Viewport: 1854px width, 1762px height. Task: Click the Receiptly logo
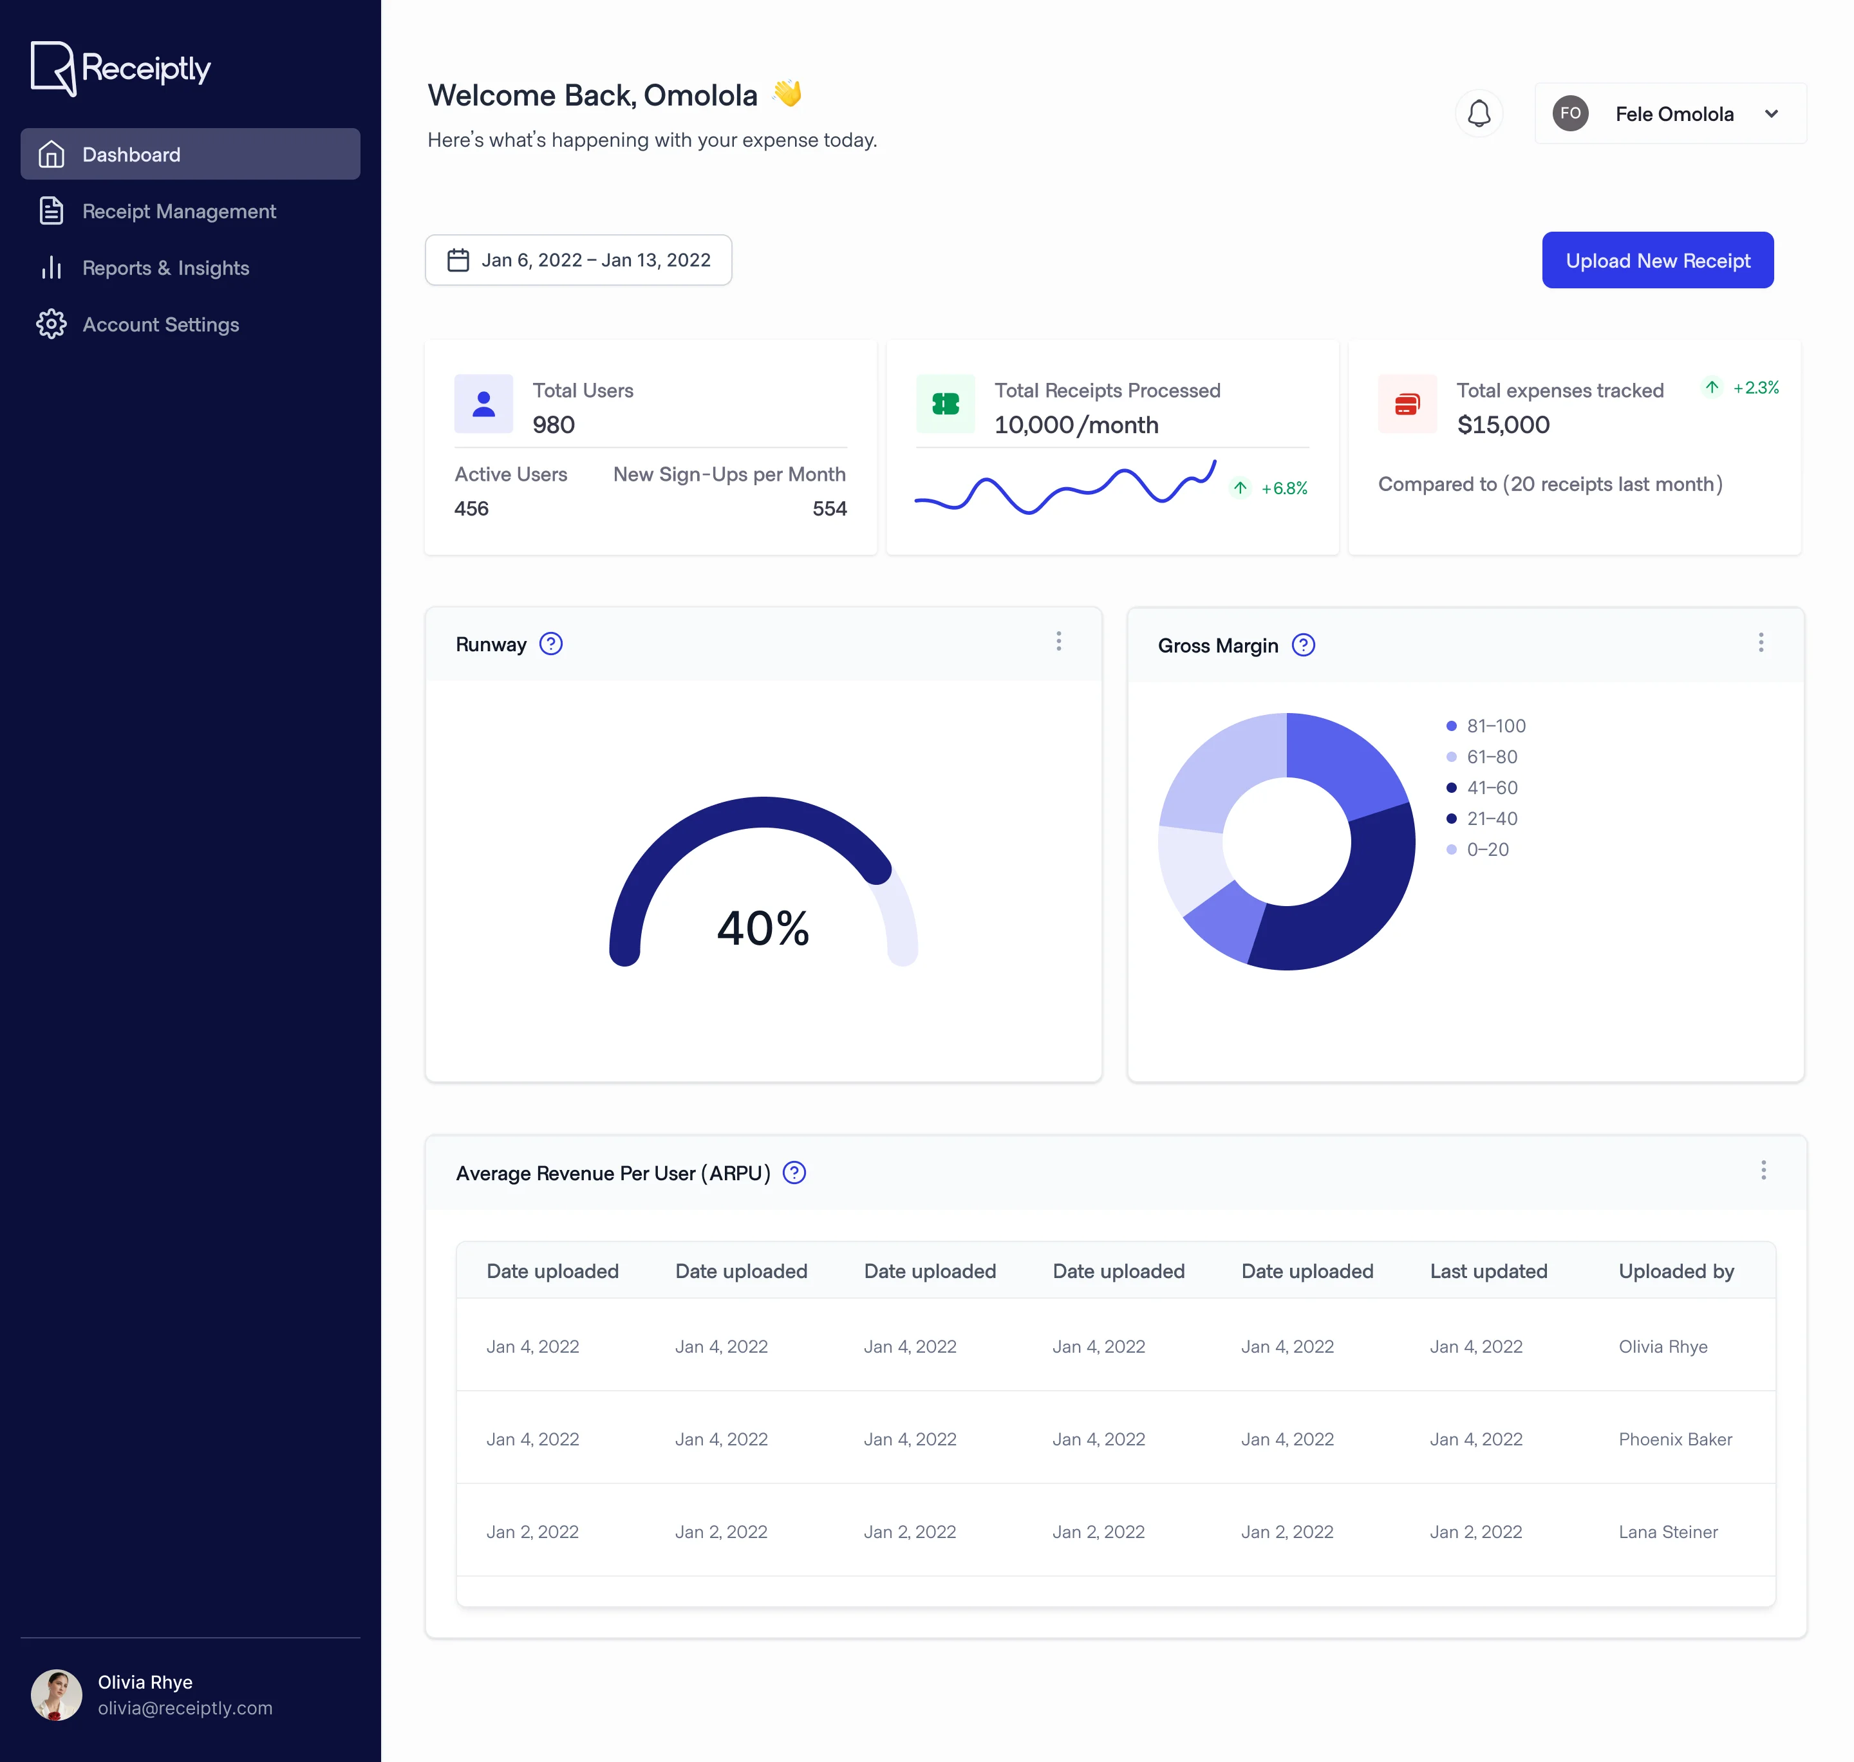pos(120,68)
